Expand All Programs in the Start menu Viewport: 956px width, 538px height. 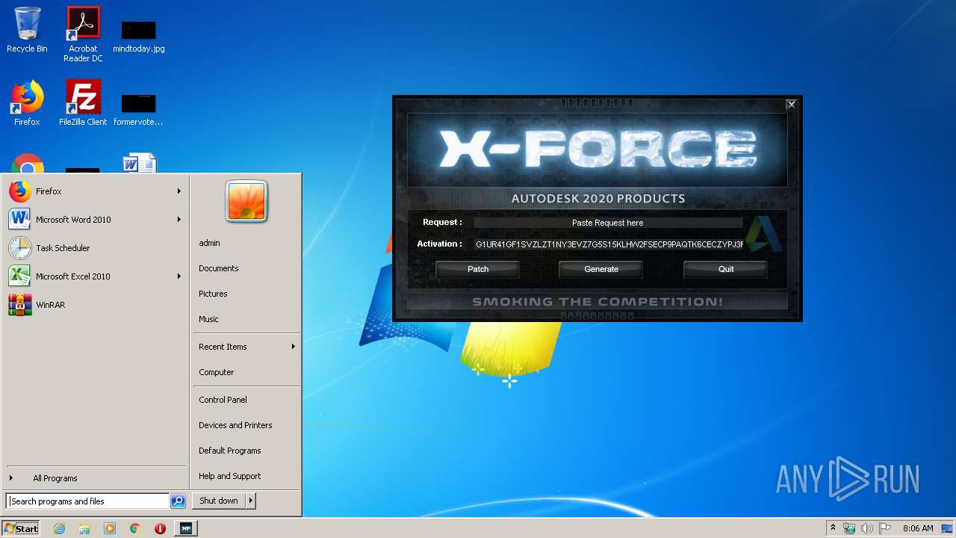tap(95, 478)
